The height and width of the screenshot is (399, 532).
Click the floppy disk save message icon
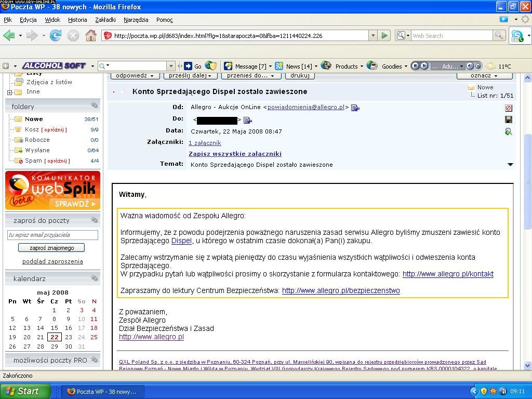pos(509,119)
